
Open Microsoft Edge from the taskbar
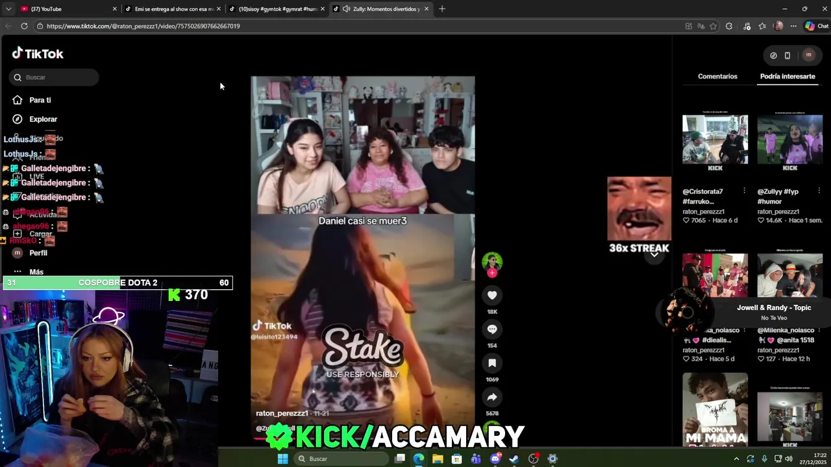[x=419, y=459]
